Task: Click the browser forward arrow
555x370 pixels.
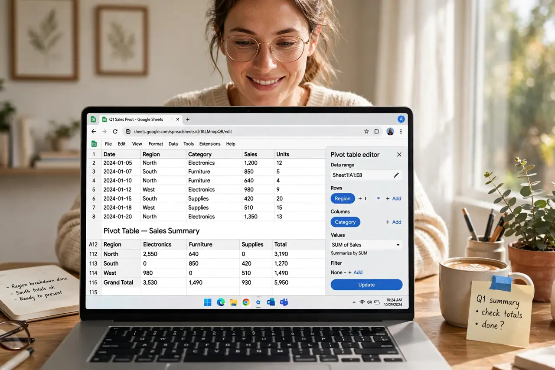Action: pyautogui.click(x=104, y=131)
